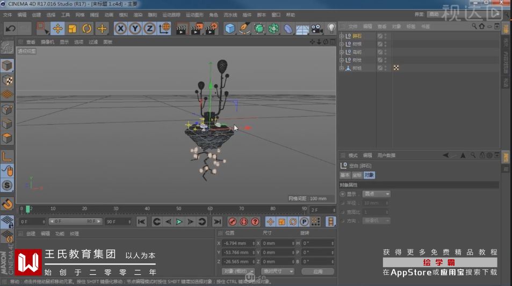Image resolution: width=512 pixels, height=286 pixels.
Task: Click frame 50 on timeline ruler
Action: pyautogui.click(x=178, y=209)
